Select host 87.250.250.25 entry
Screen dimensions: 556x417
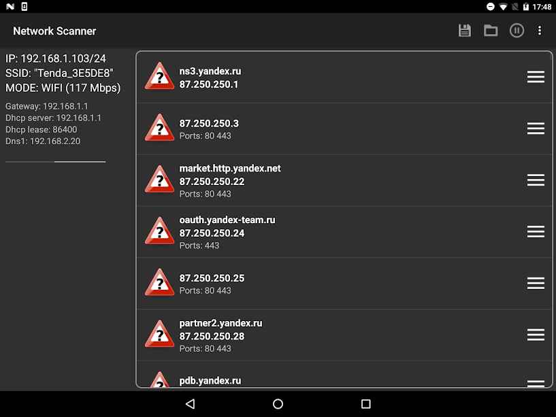click(x=344, y=283)
